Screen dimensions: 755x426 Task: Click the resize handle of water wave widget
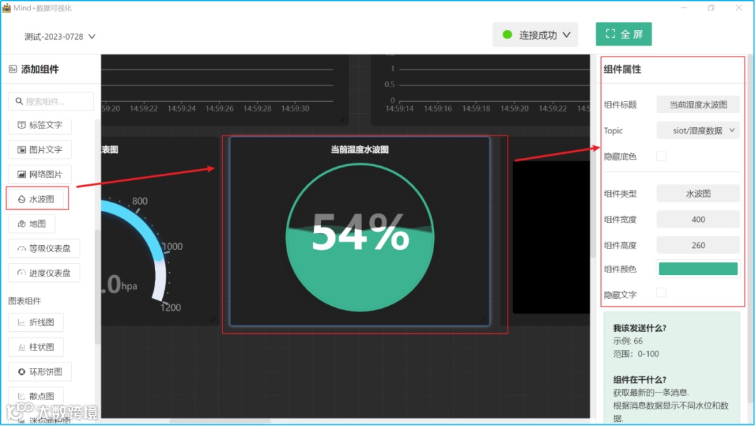483,319
